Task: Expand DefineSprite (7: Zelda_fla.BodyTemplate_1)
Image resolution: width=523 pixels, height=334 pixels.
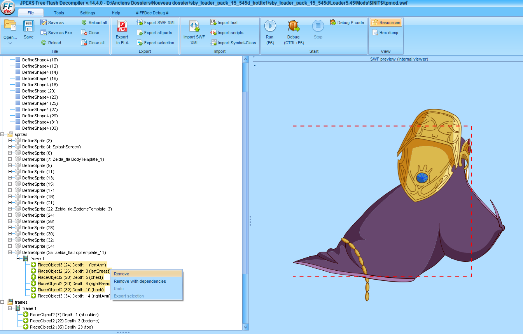Action: [10, 159]
